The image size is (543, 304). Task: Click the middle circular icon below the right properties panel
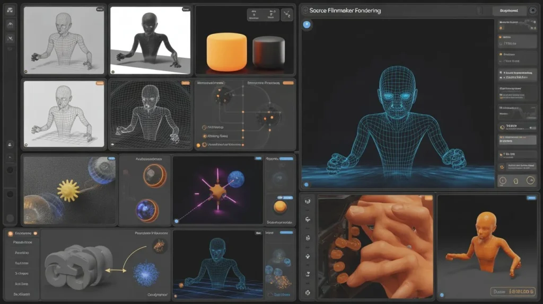pyautogui.click(x=515, y=180)
